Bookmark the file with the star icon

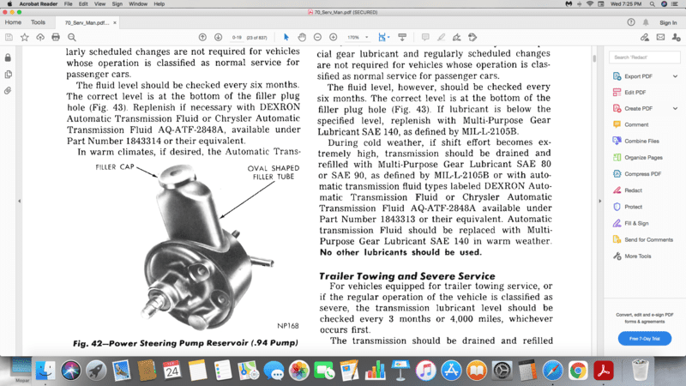25,37
